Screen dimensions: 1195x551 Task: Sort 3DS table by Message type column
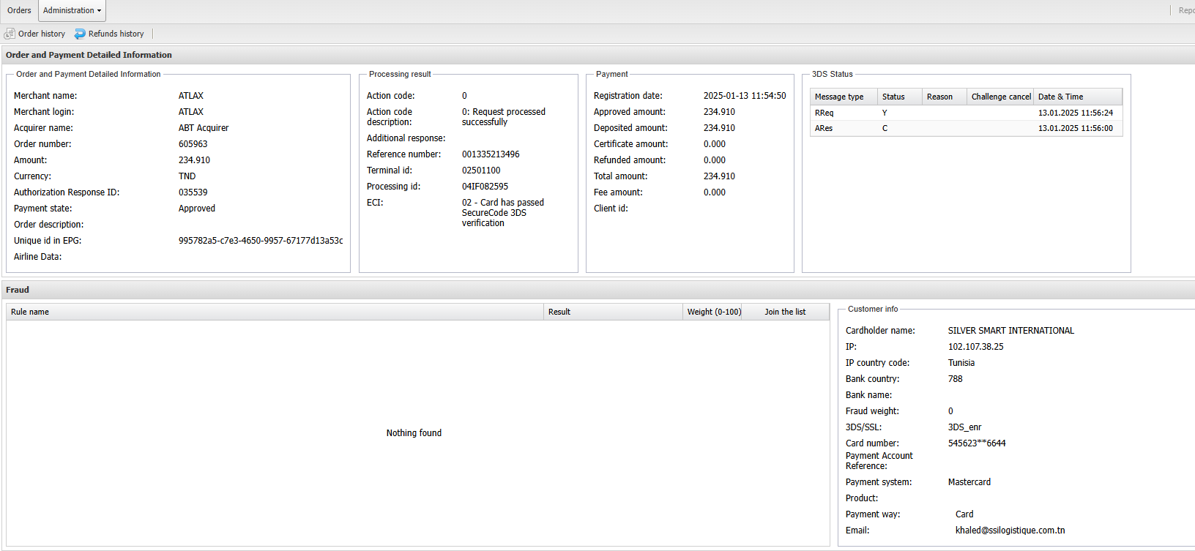click(839, 97)
